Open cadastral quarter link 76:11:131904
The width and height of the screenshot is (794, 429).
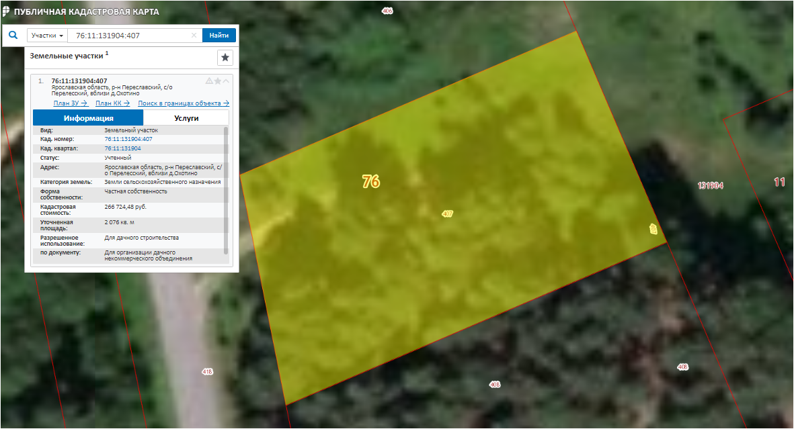[122, 149]
